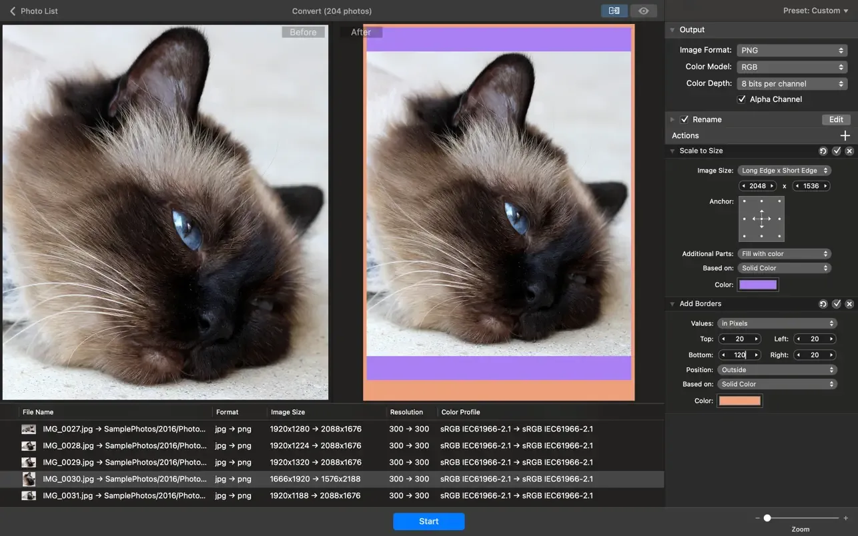The width and height of the screenshot is (858, 536).
Task: Remove the Scale to Size action
Action: [x=849, y=151]
